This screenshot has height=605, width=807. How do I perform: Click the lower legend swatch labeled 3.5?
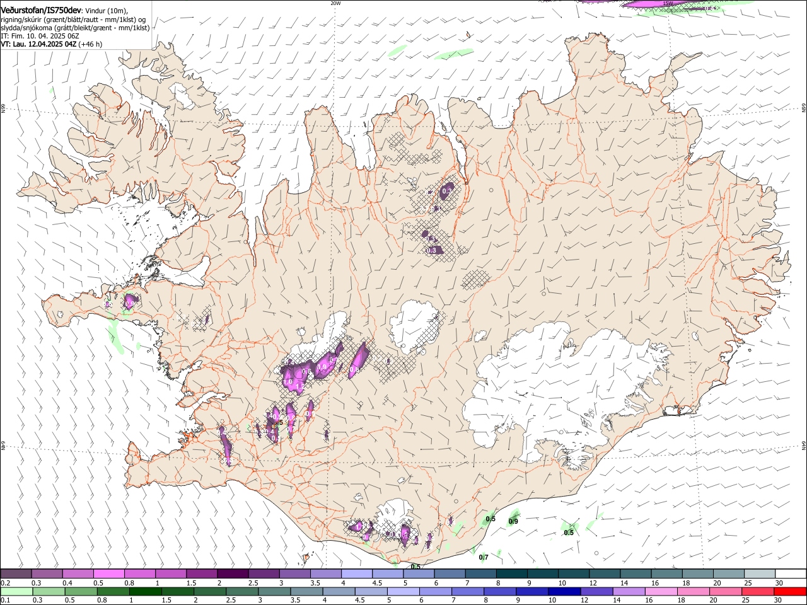pos(306,591)
